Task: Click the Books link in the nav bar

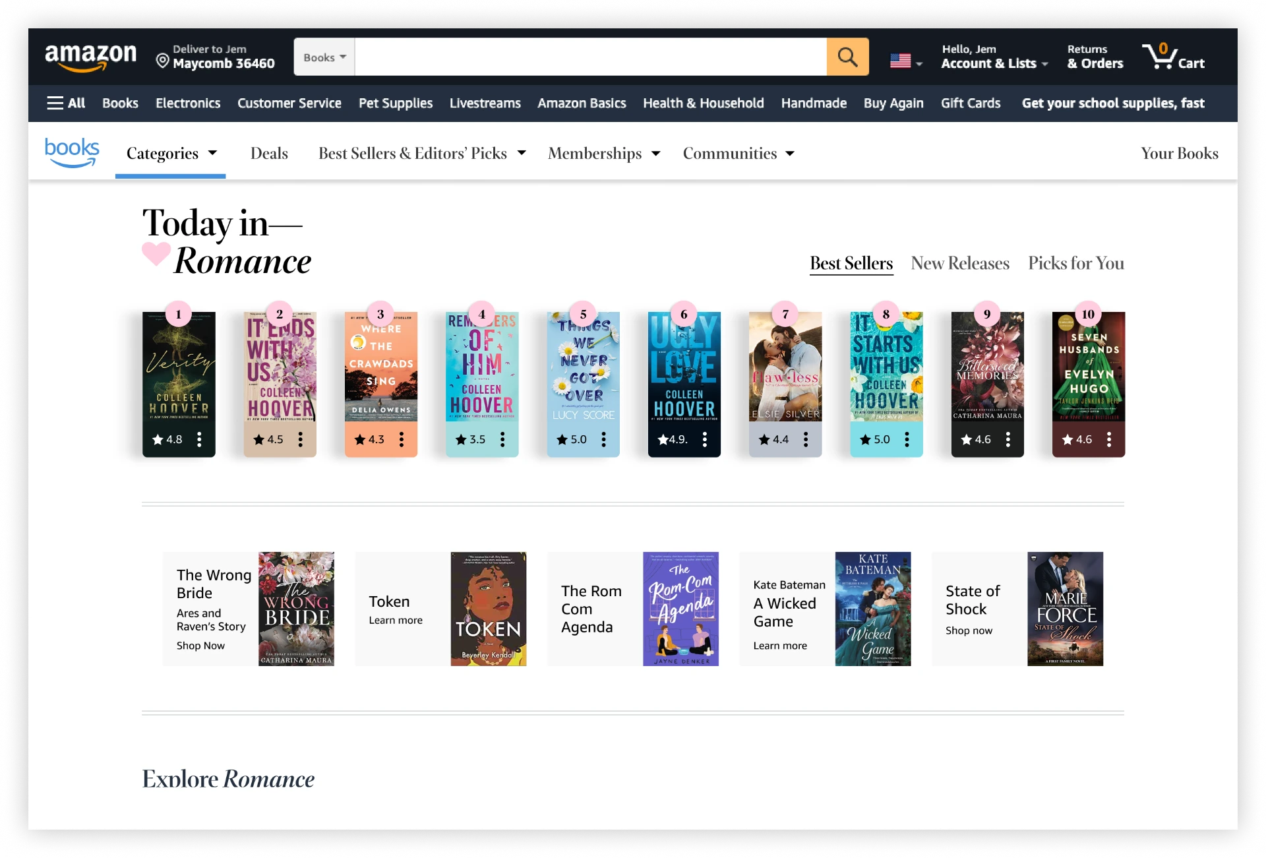Action: [120, 103]
